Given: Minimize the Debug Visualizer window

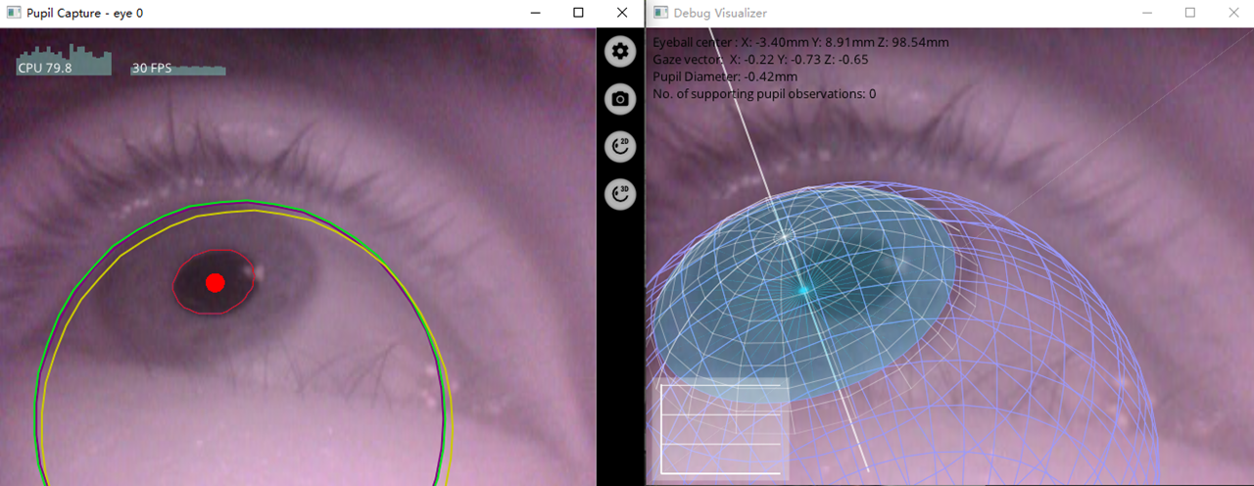Looking at the screenshot, I should coord(1146,13).
